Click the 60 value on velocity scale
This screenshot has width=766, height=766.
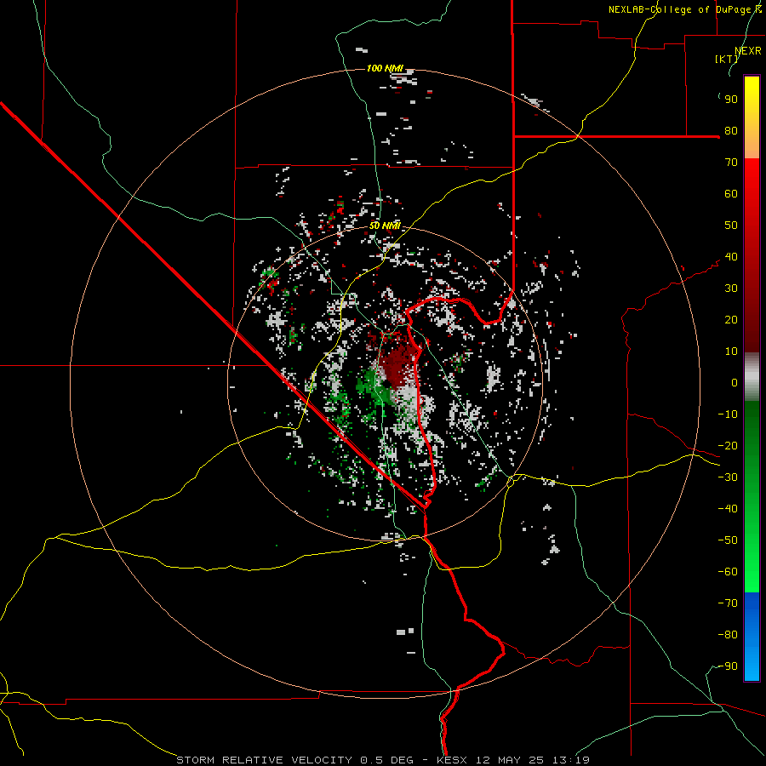click(731, 194)
